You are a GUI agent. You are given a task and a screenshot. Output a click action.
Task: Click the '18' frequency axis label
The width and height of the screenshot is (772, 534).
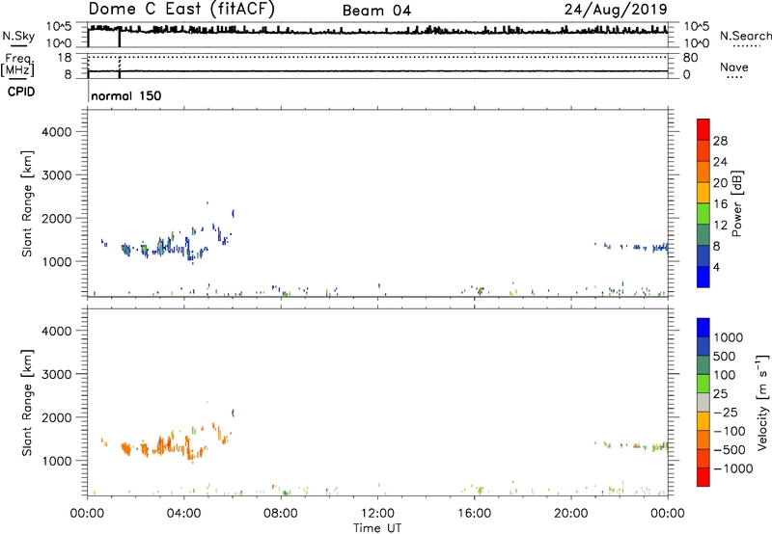[x=65, y=58]
